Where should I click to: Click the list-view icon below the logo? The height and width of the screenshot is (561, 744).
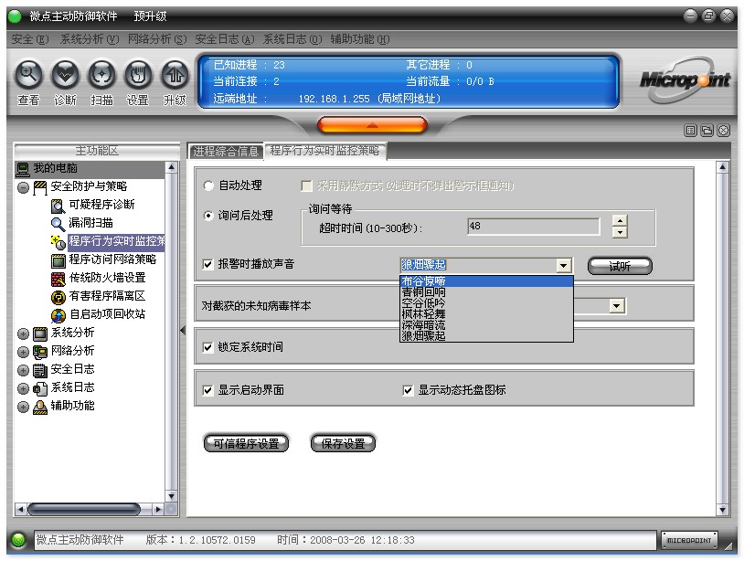[690, 131]
